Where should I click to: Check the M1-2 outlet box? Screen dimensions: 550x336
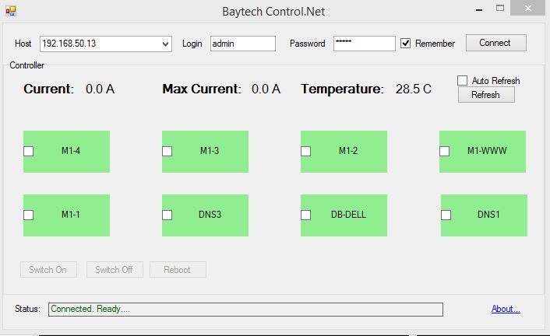tap(306, 151)
